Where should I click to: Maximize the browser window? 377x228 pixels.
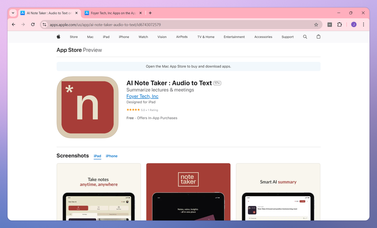351,13
